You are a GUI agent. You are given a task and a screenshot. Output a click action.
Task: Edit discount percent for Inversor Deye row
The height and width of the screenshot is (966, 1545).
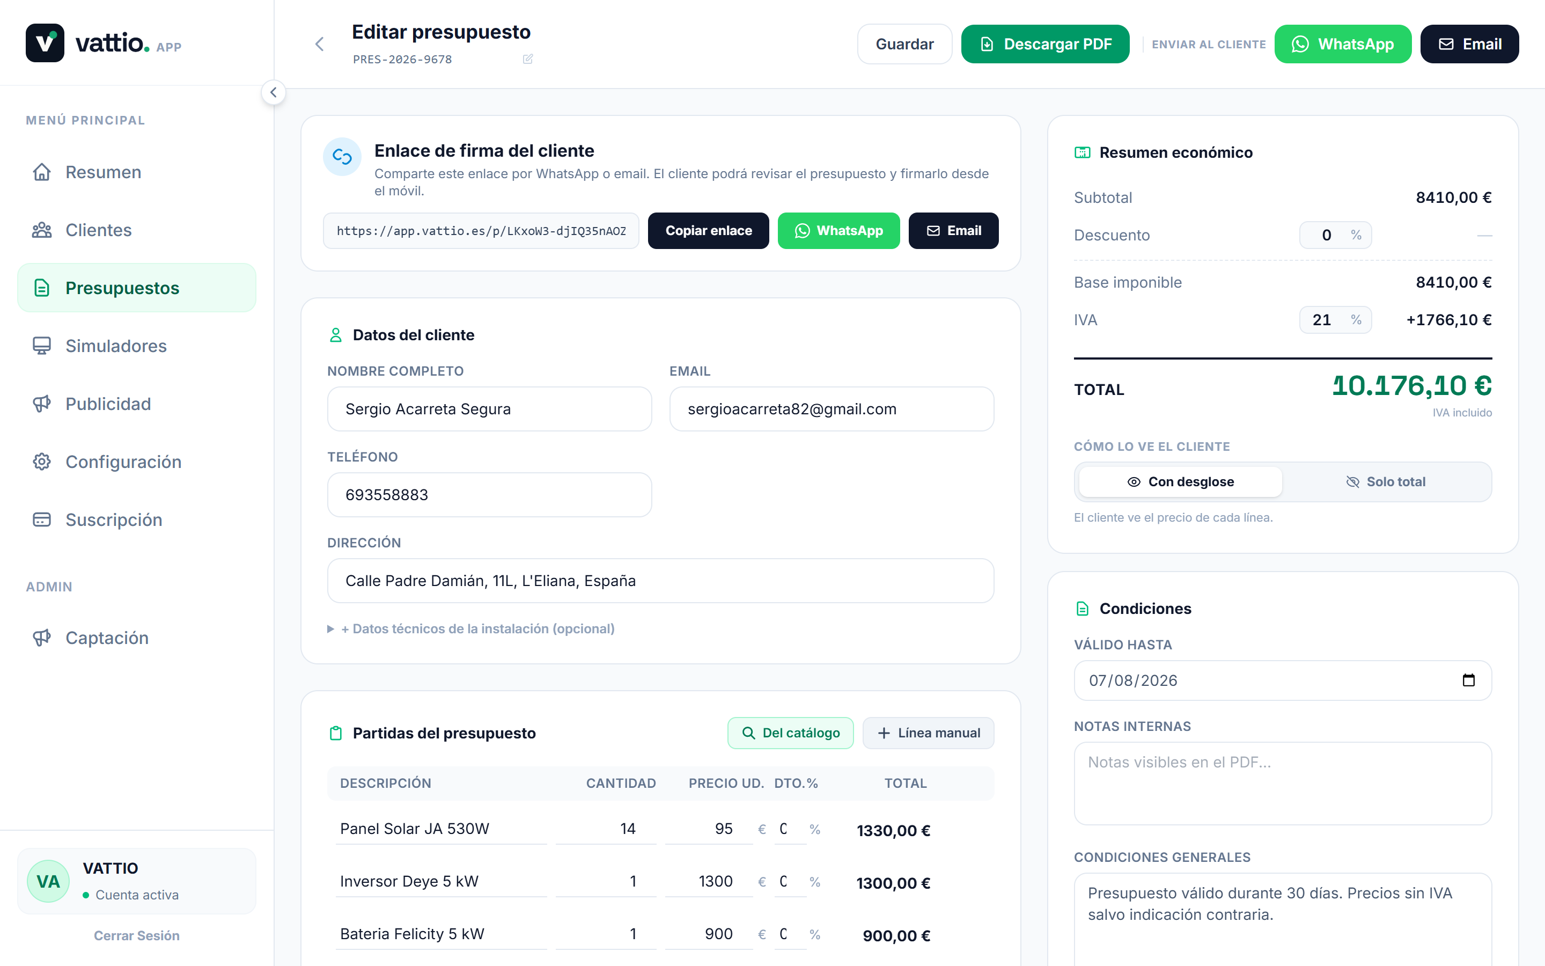790,881
